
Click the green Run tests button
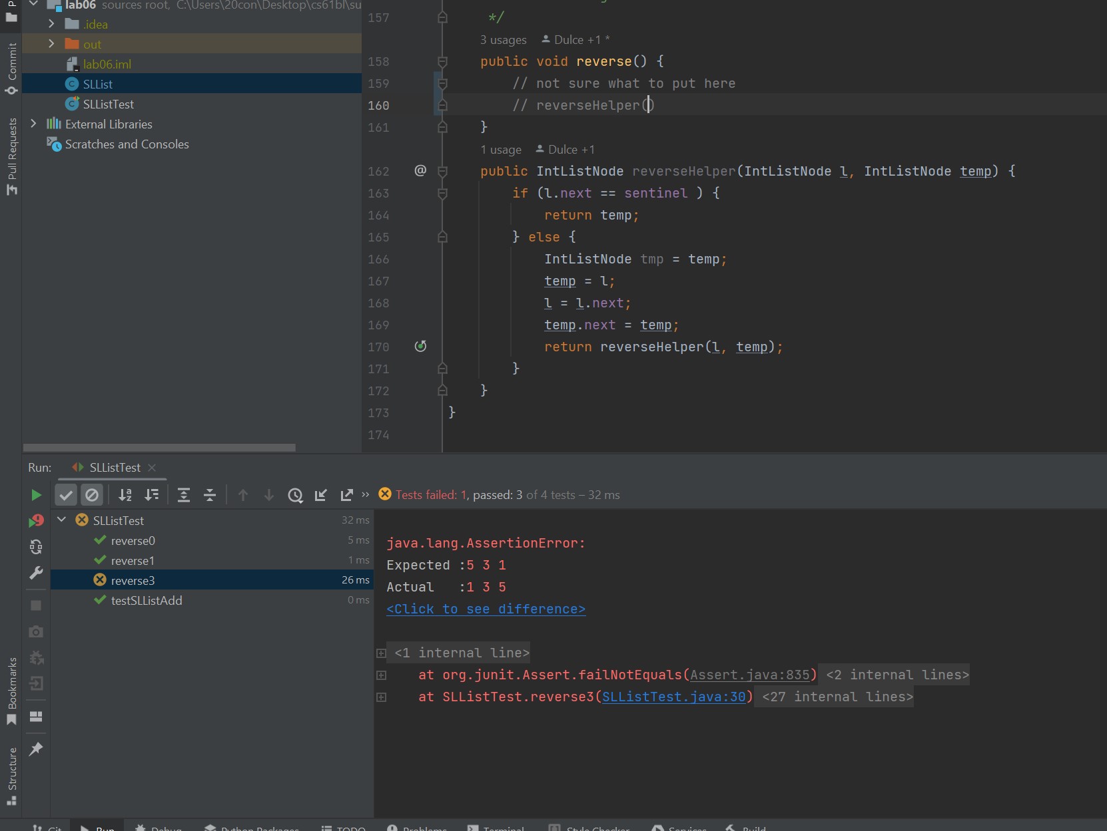click(36, 495)
